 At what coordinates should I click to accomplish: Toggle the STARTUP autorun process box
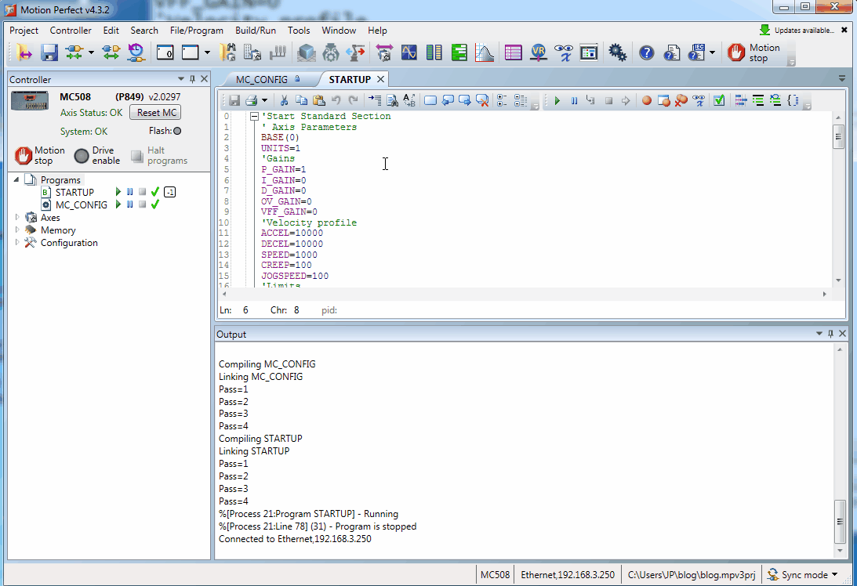click(170, 192)
